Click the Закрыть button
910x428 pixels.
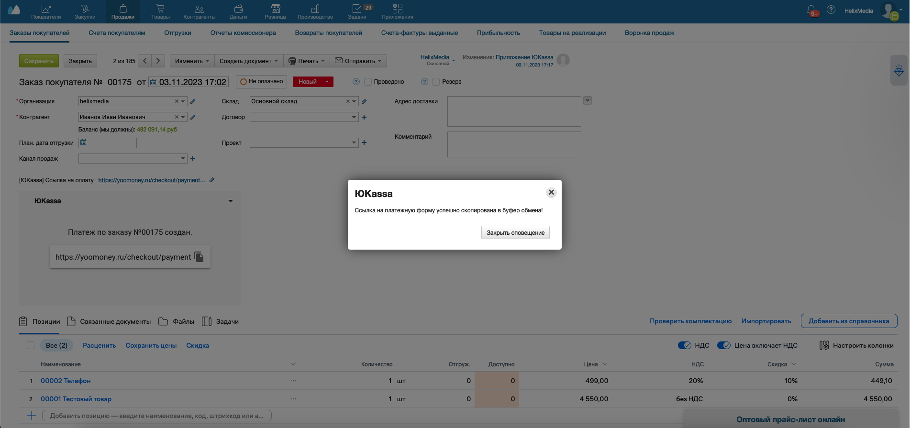pyautogui.click(x=80, y=61)
